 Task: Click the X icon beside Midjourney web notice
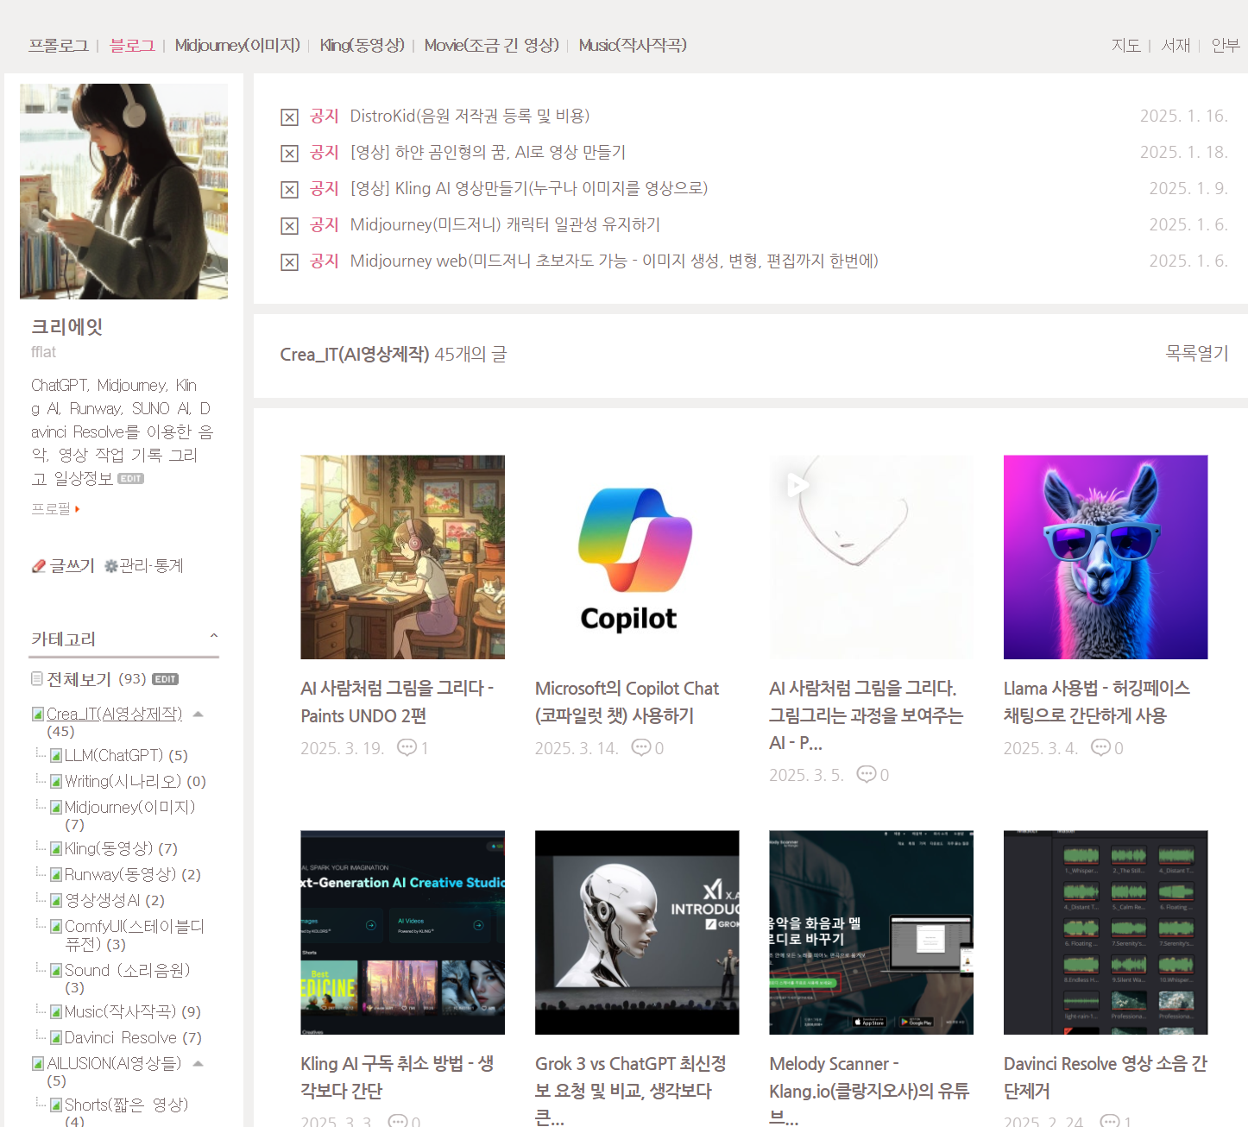click(290, 262)
